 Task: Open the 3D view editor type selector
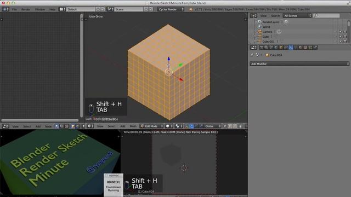(x=90, y=126)
